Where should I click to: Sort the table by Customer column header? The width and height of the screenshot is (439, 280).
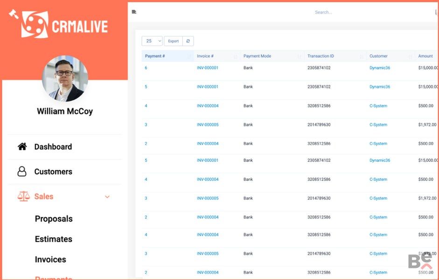tap(378, 56)
